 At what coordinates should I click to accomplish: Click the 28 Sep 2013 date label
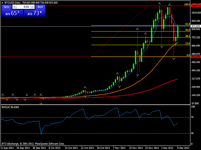(x=39, y=148)
